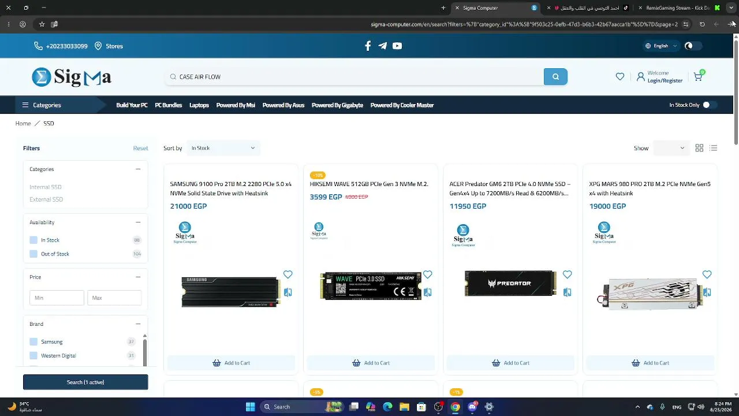Go to Home breadcrumb
Screen dimensions: 739x416
[23, 124]
